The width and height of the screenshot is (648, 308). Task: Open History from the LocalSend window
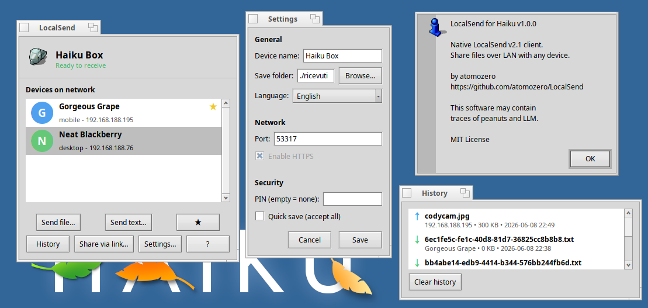tap(48, 244)
